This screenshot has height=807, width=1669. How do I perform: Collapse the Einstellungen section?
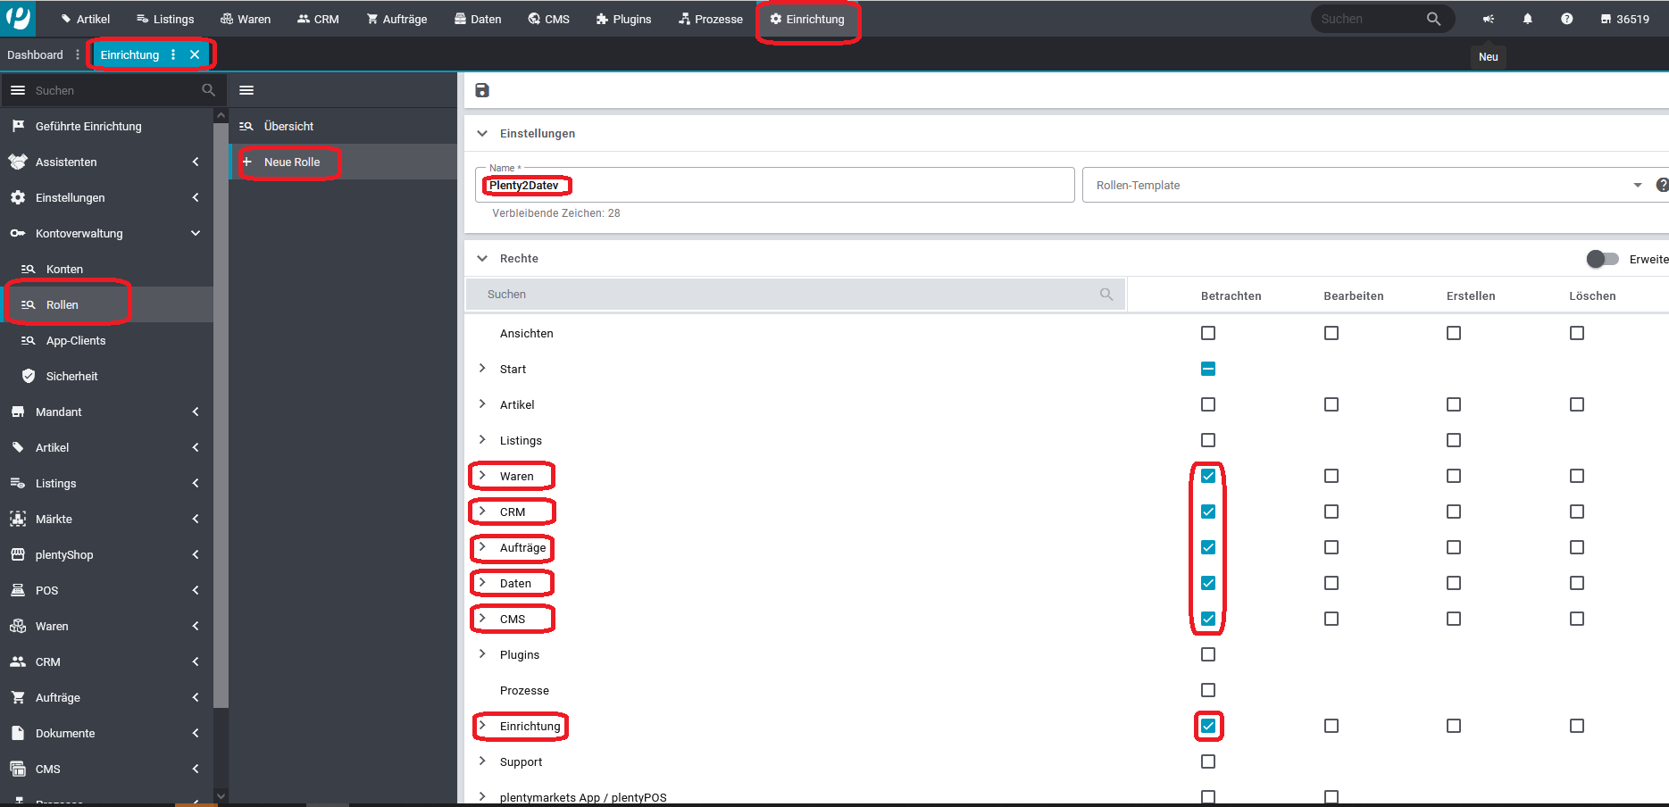click(x=482, y=133)
